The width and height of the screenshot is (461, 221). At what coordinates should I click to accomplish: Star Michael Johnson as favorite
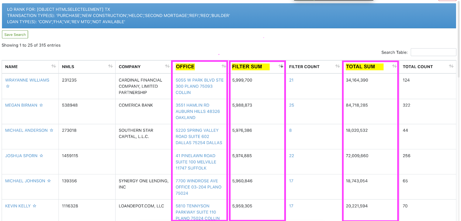coord(49,181)
